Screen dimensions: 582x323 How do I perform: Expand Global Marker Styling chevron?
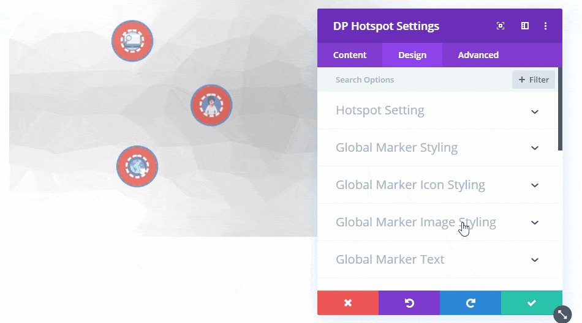[534, 148]
